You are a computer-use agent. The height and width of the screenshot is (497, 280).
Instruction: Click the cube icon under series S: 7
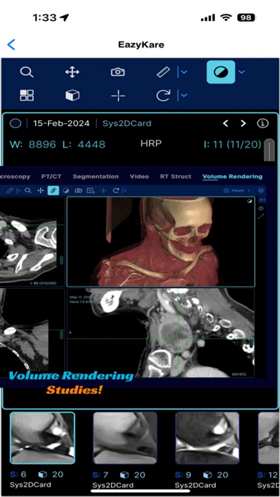125,475
